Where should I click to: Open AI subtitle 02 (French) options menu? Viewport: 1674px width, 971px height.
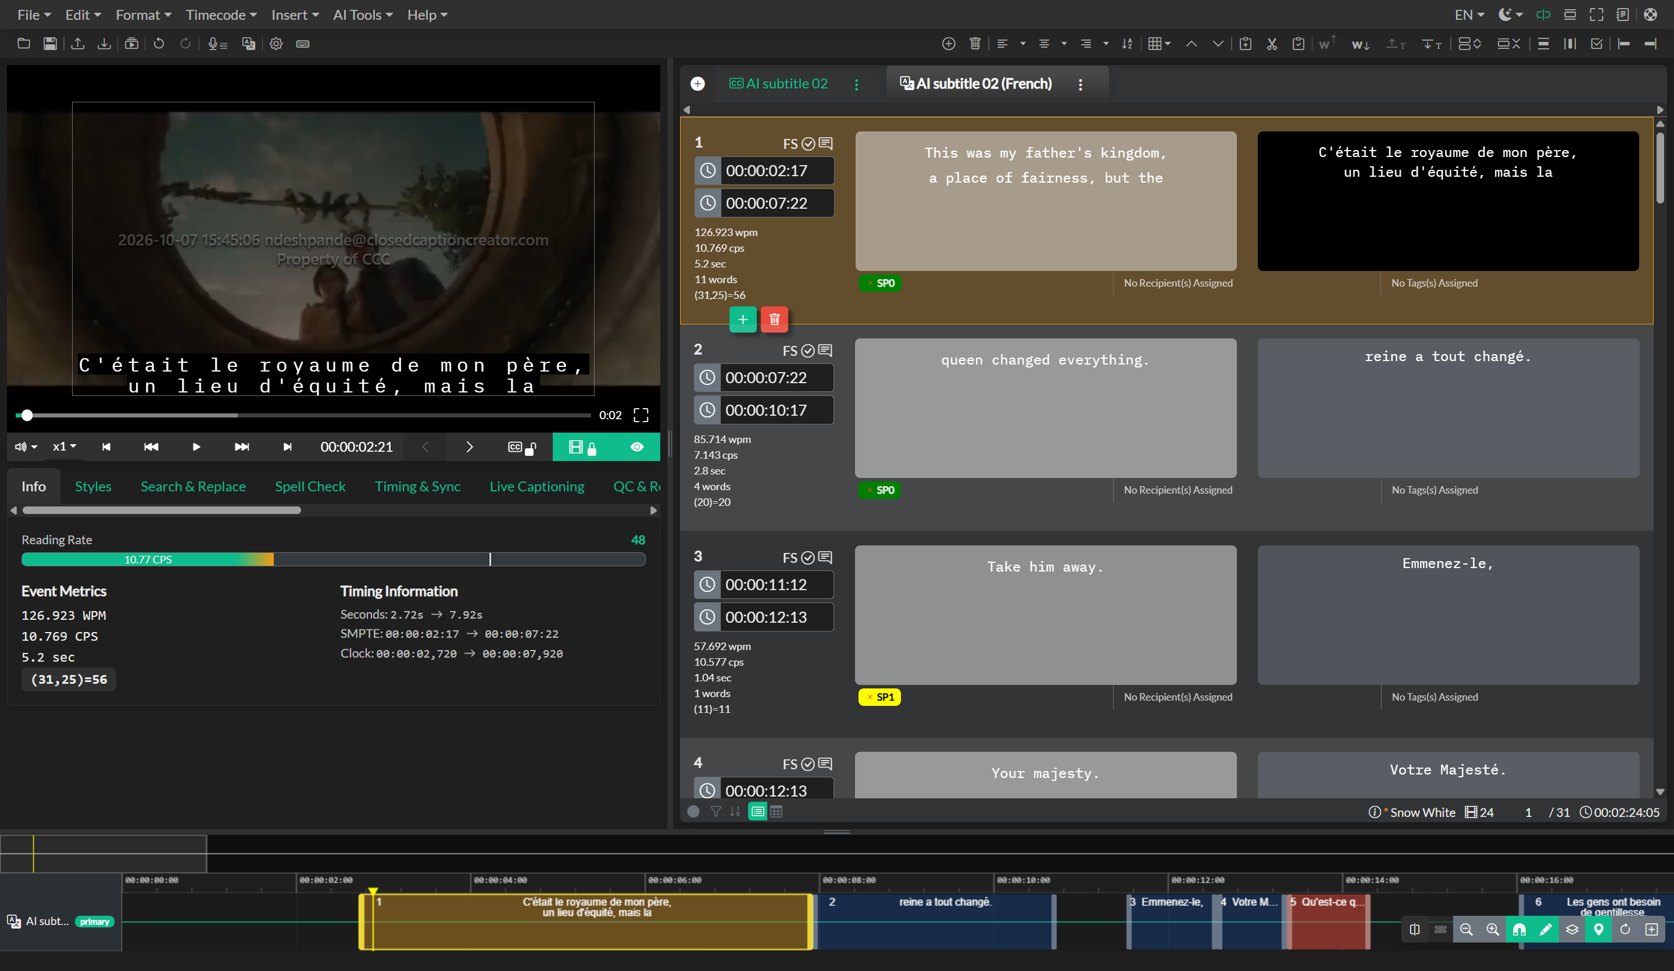1080,84
